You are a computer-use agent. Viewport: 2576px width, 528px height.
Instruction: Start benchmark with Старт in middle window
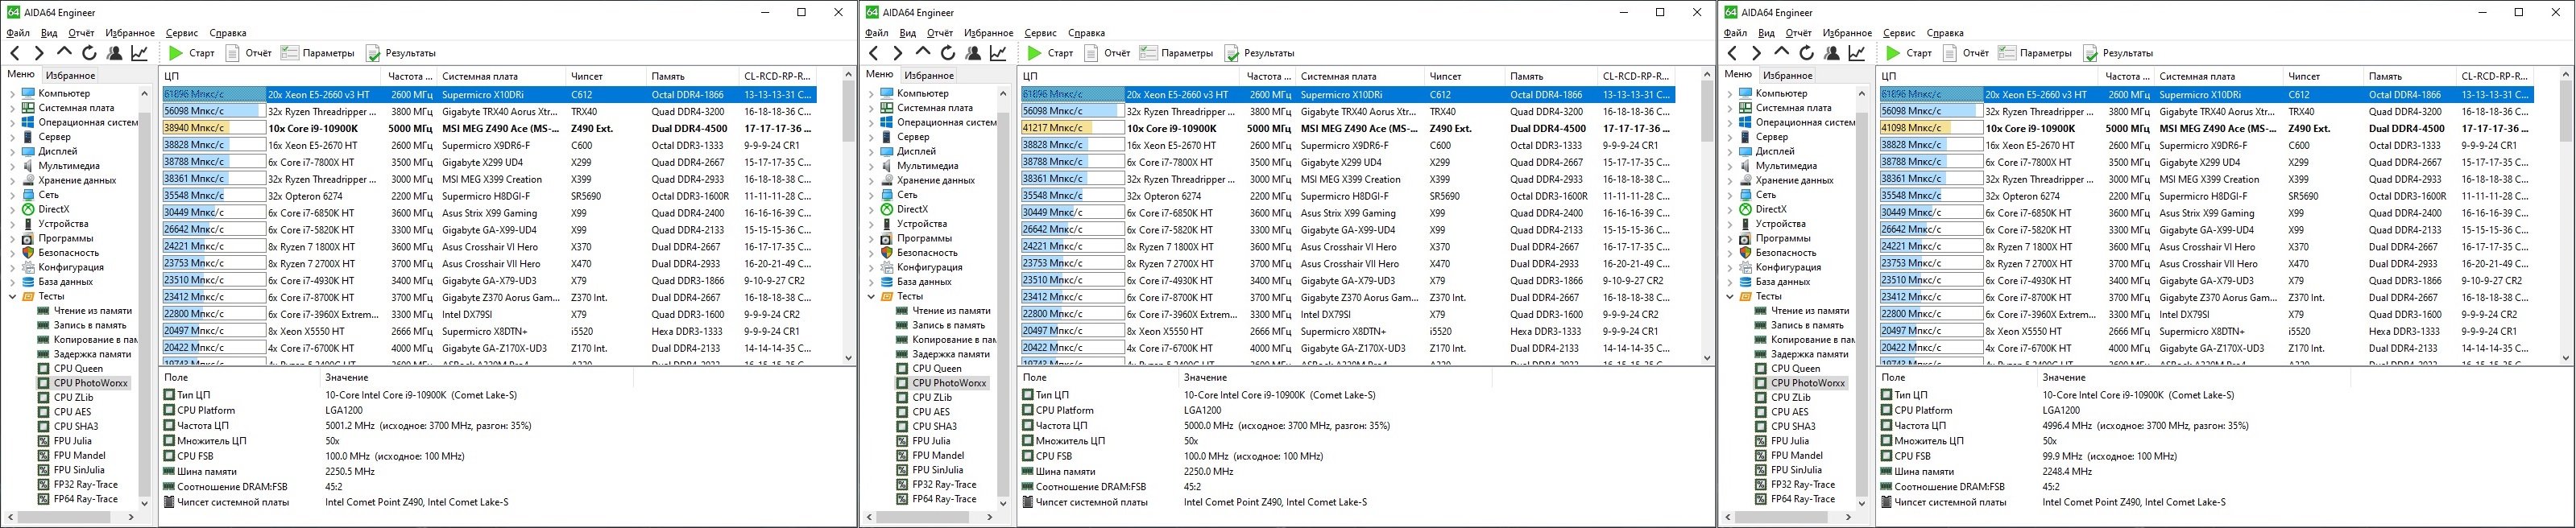[1051, 53]
